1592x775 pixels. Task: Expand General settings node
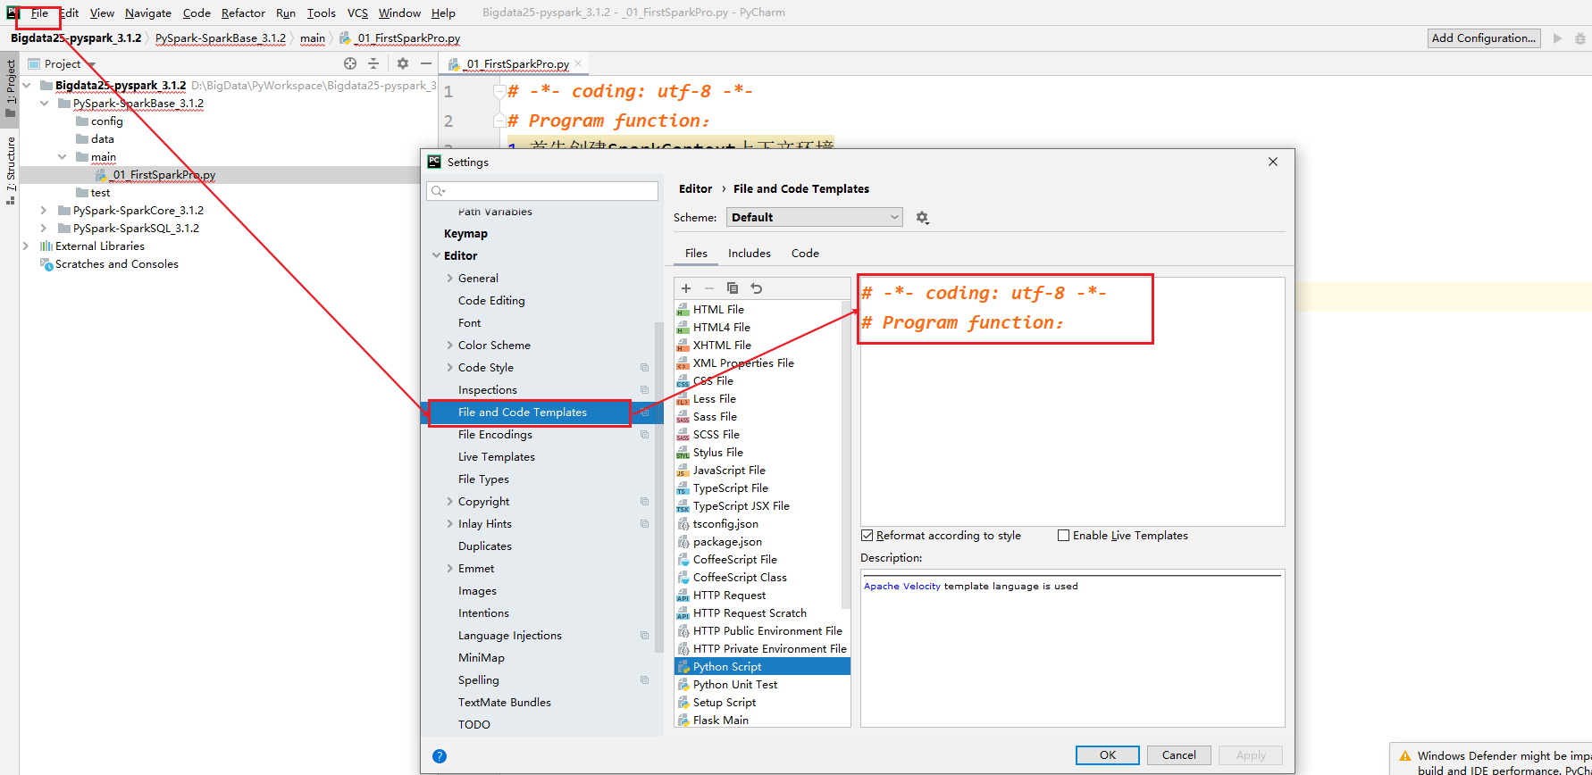(449, 279)
